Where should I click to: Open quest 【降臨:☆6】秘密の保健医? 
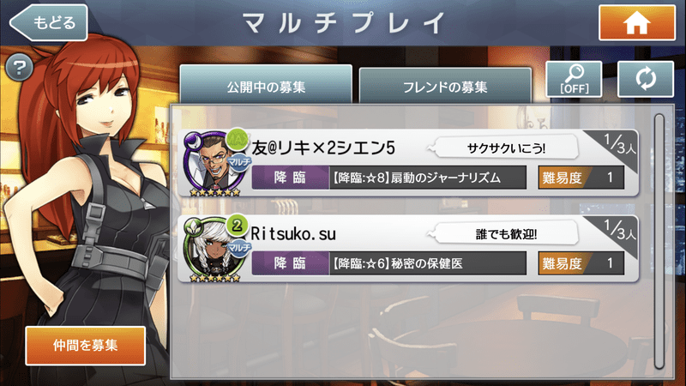coord(389,263)
